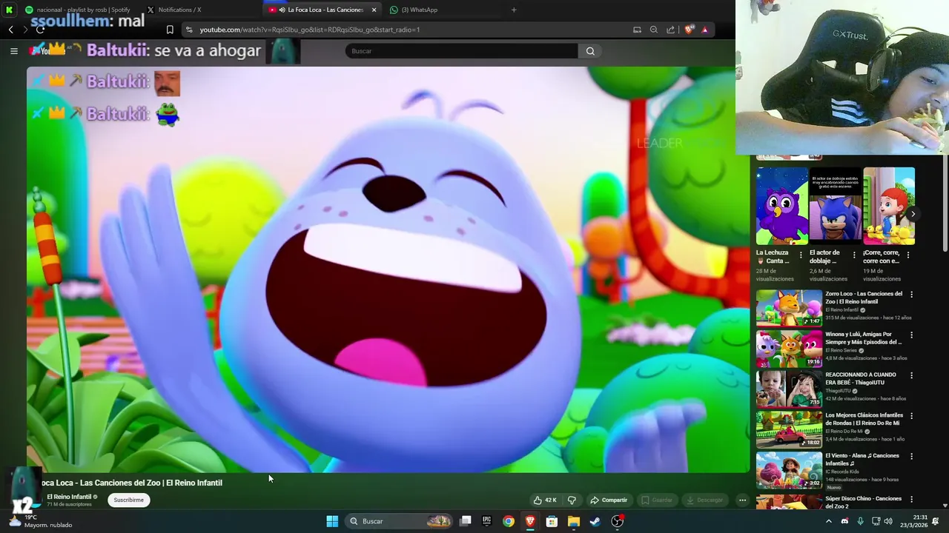Click the browser address bar URL
Screen dimensions: 949x533
309,30
